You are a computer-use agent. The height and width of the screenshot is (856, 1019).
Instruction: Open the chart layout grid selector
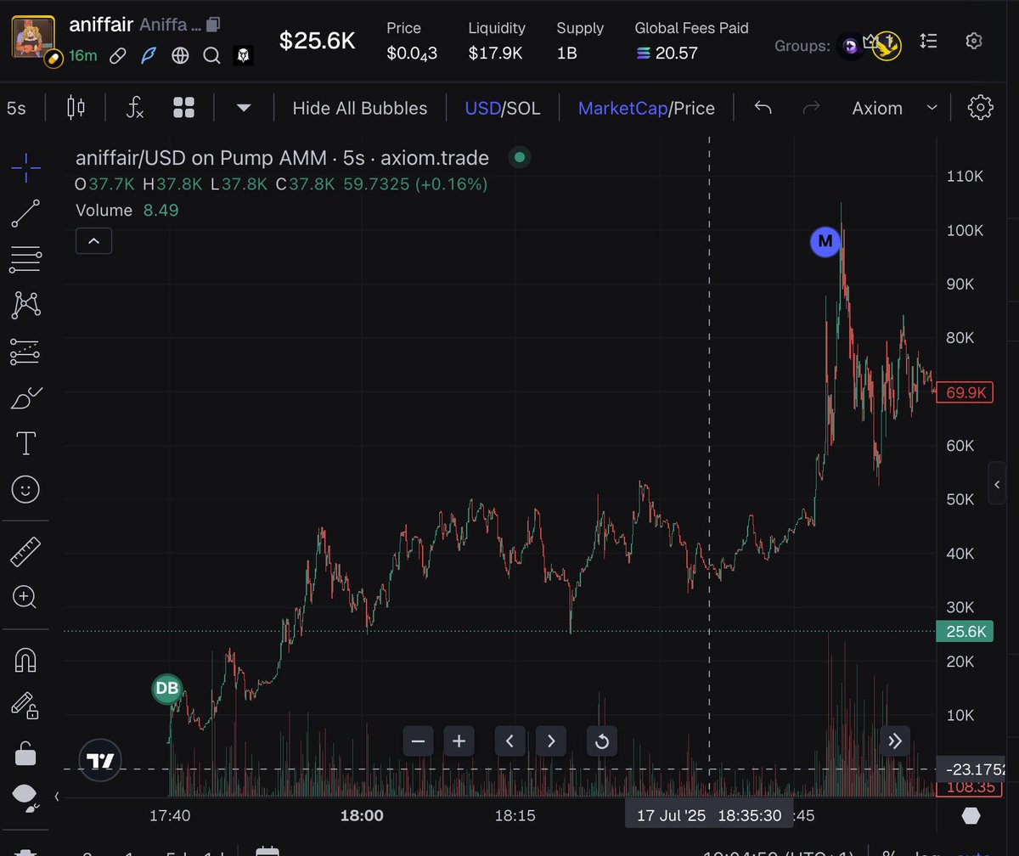pos(184,108)
